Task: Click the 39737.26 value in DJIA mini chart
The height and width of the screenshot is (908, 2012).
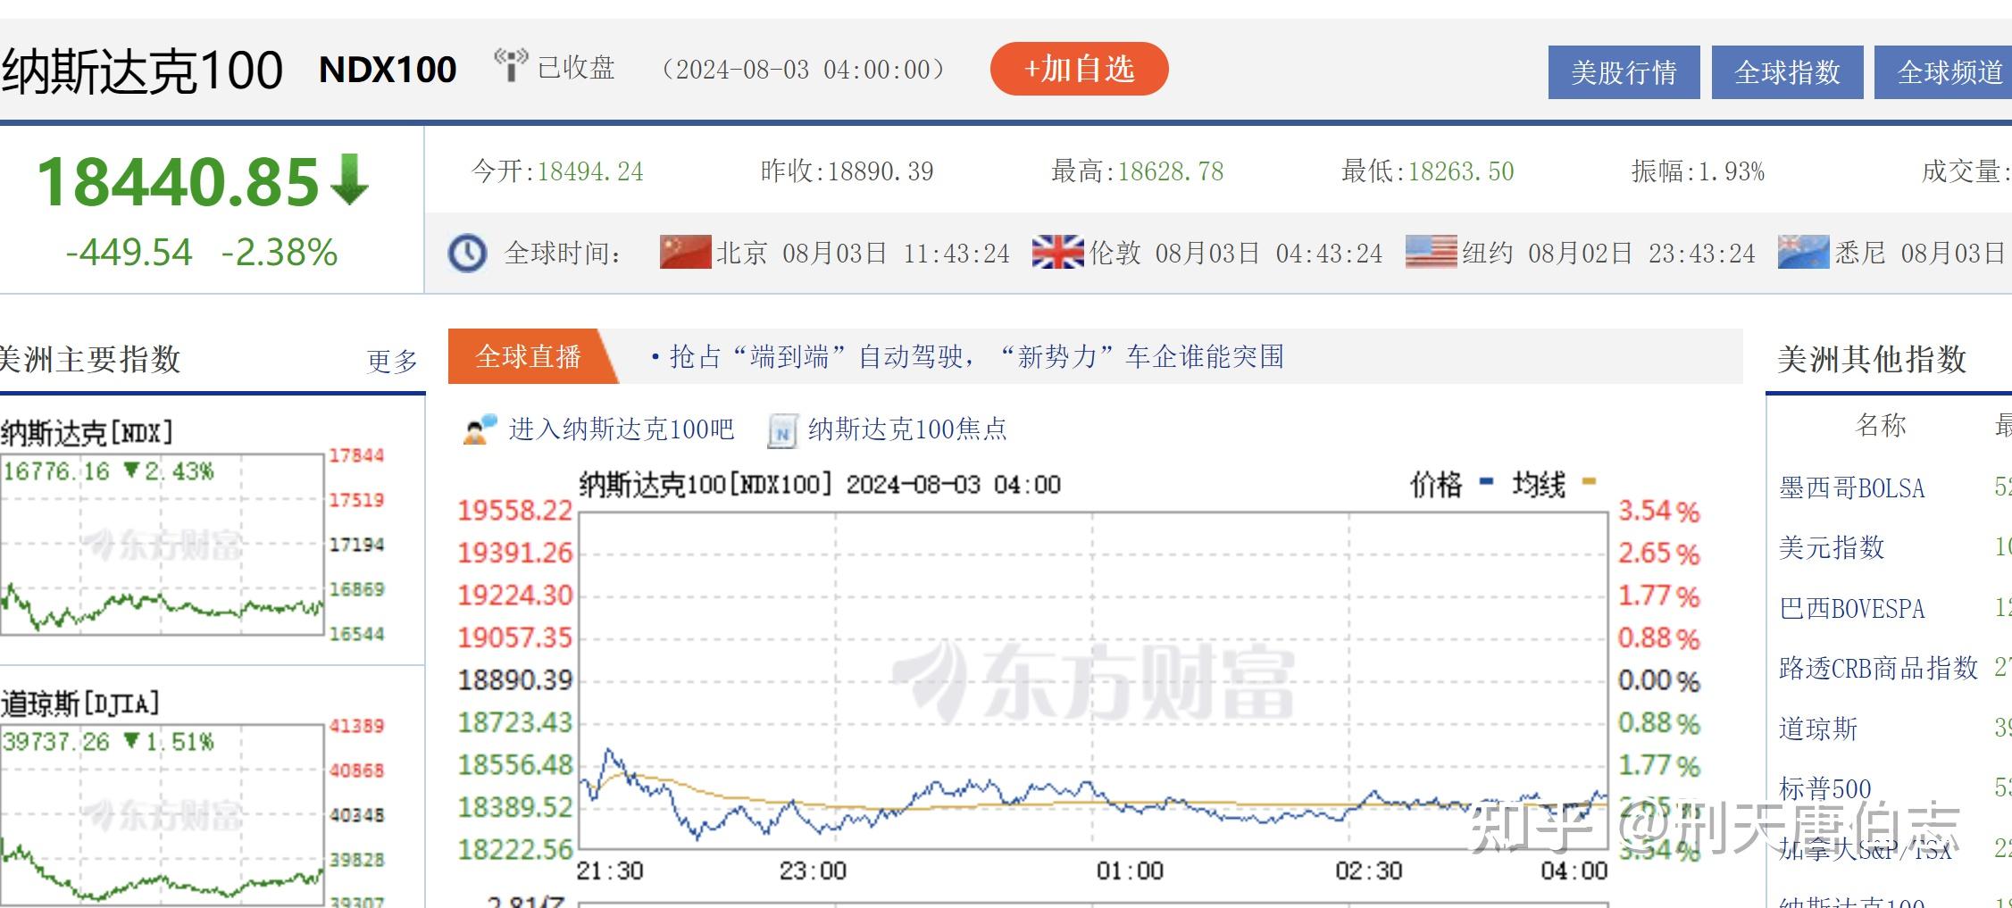Action: 56,742
